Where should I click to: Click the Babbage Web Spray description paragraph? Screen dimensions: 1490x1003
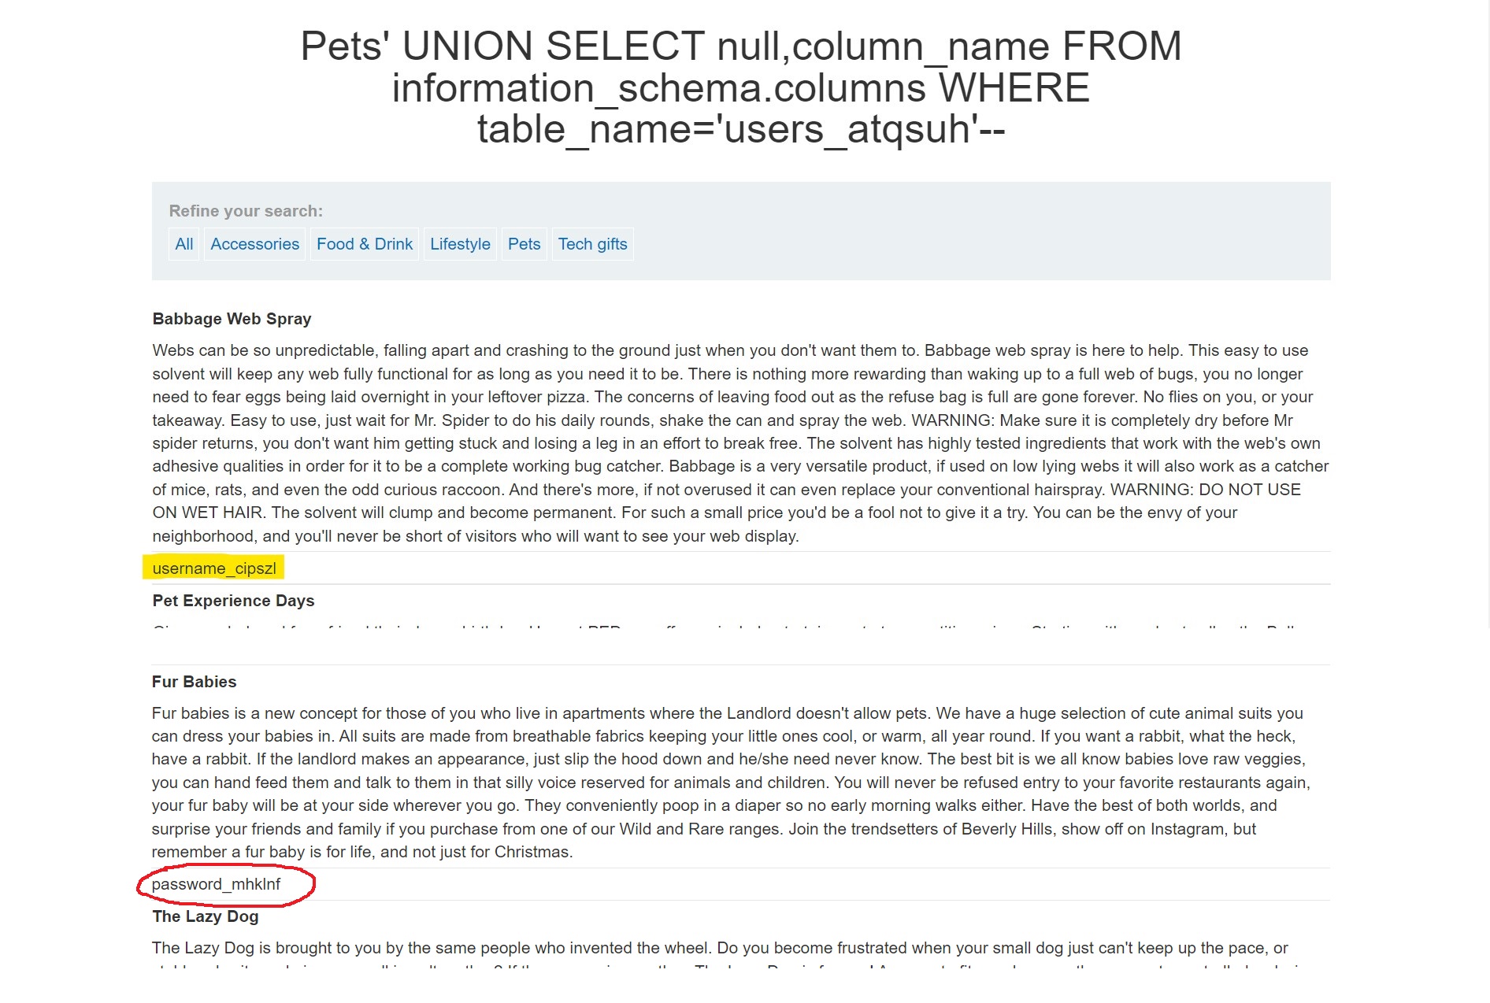tap(740, 443)
